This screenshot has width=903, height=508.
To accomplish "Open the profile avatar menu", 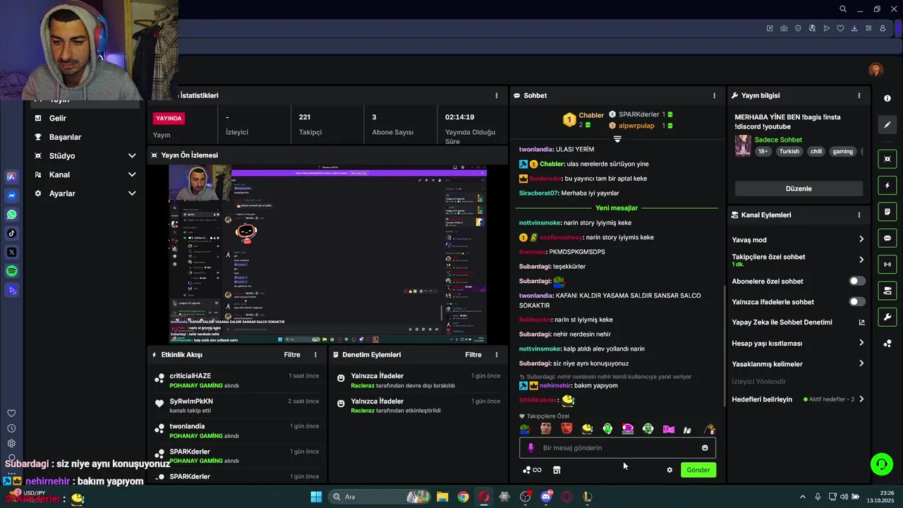I will point(876,69).
